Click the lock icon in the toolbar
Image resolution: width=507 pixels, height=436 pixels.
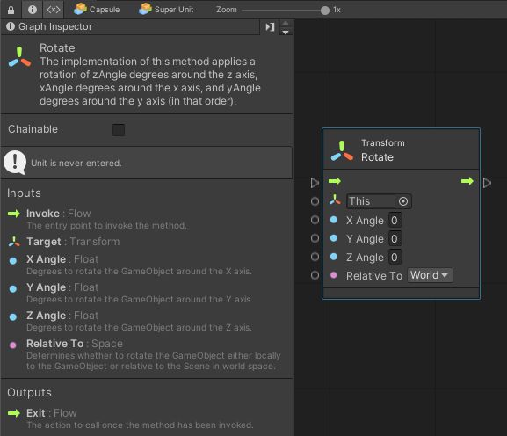11,10
